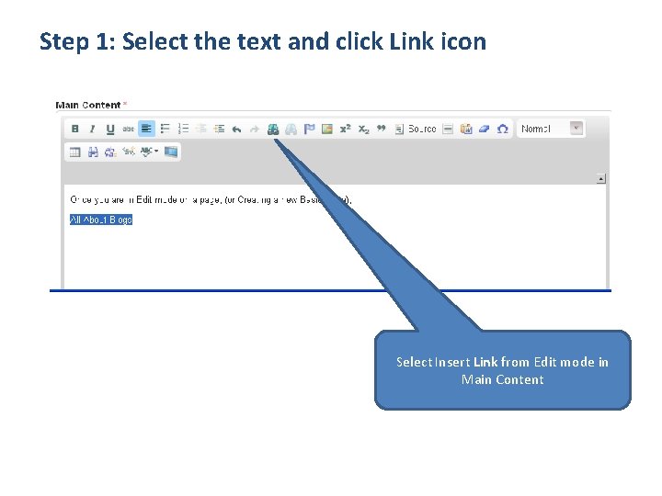
Task: Insert a block quote
Action: 382,128
